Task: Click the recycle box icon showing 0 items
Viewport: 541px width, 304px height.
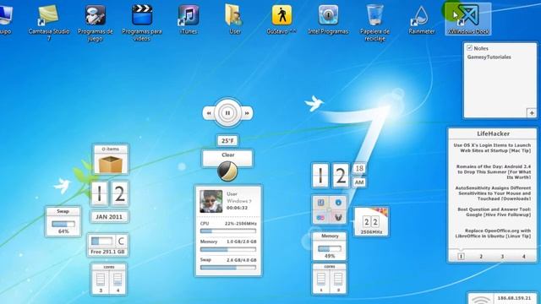Action: click(x=111, y=164)
